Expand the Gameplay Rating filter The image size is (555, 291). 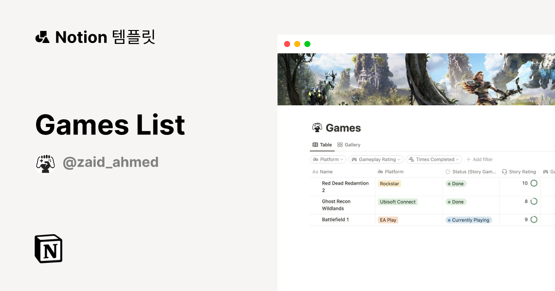pos(376,159)
